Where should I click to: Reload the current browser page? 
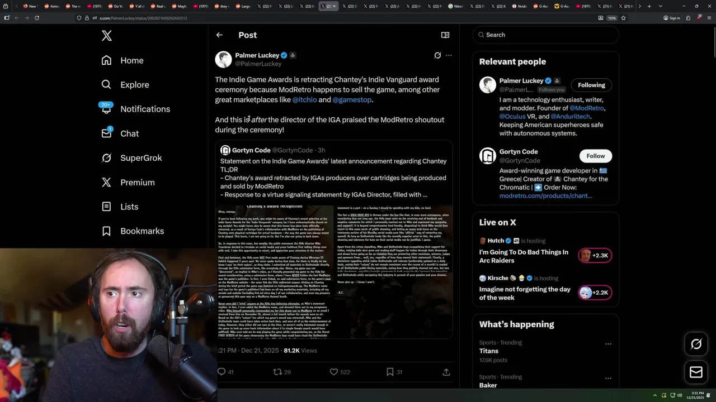[x=37, y=18]
